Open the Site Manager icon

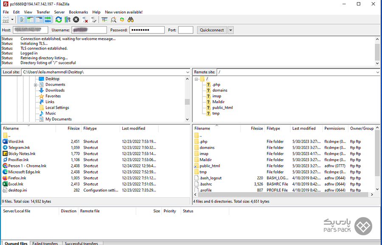coord(6,19)
